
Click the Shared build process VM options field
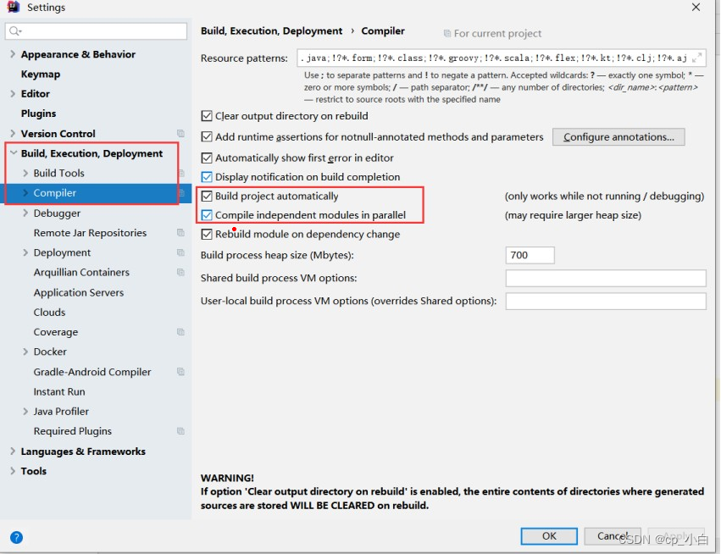click(606, 278)
